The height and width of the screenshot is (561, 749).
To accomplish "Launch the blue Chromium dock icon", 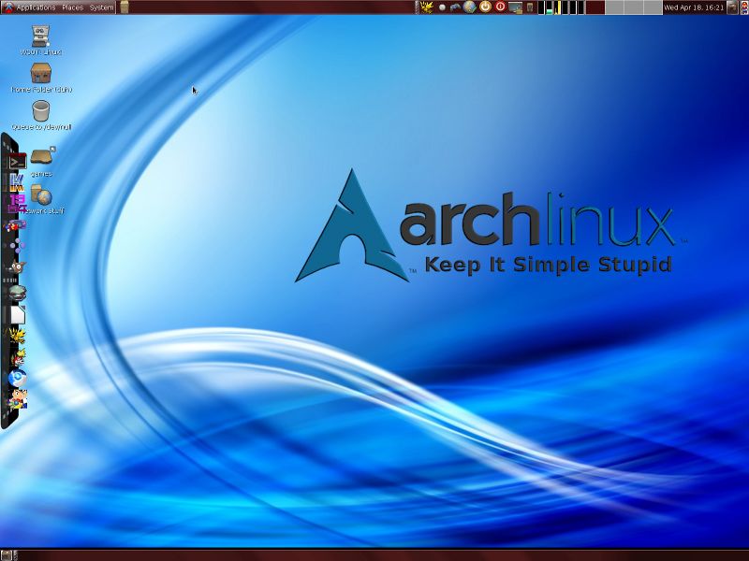I will click(x=18, y=379).
